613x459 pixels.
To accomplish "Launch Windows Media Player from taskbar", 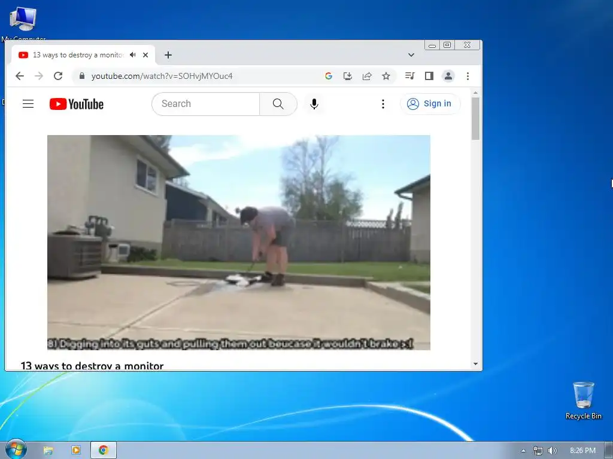I will 76,451.
